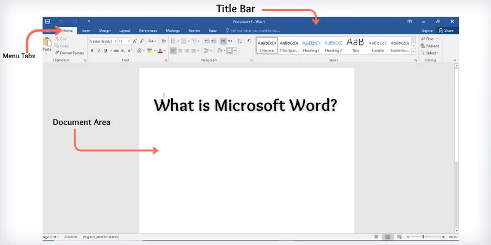This screenshot has width=491, height=245.
Task: Click the Bullets list icon
Action: pos(173,41)
